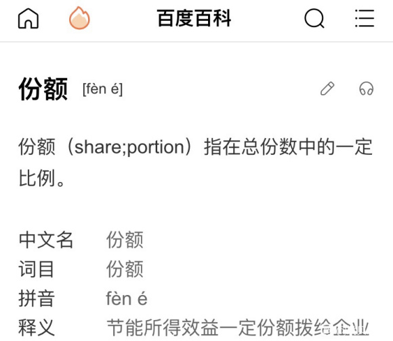The height and width of the screenshot is (341, 393).
Task: Edit entry using the pencil icon
Action: coord(327,89)
